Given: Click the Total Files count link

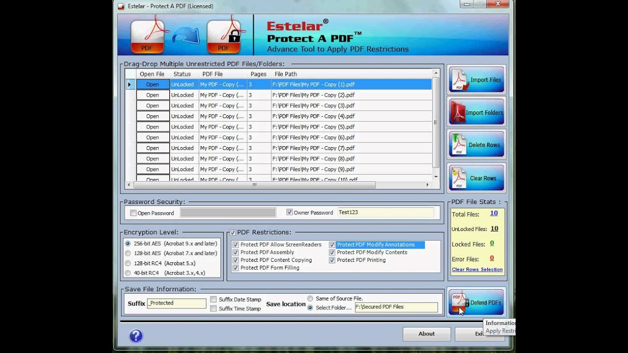Looking at the screenshot, I should tap(494, 213).
